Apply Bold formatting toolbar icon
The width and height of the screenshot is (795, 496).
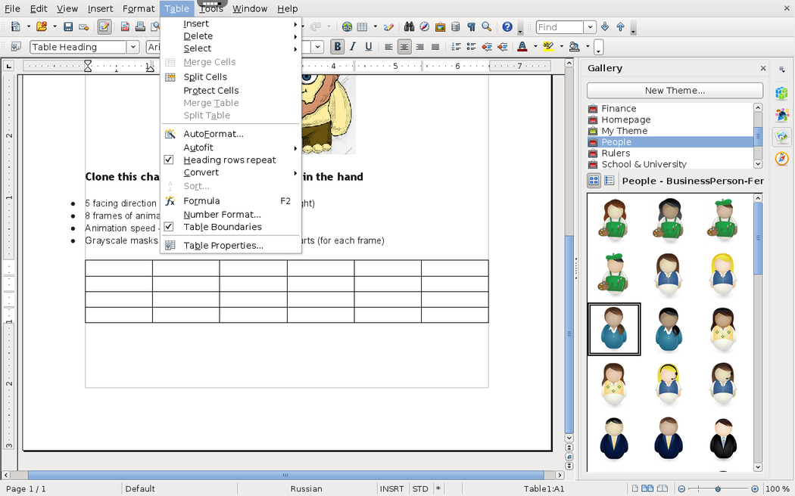coord(338,47)
